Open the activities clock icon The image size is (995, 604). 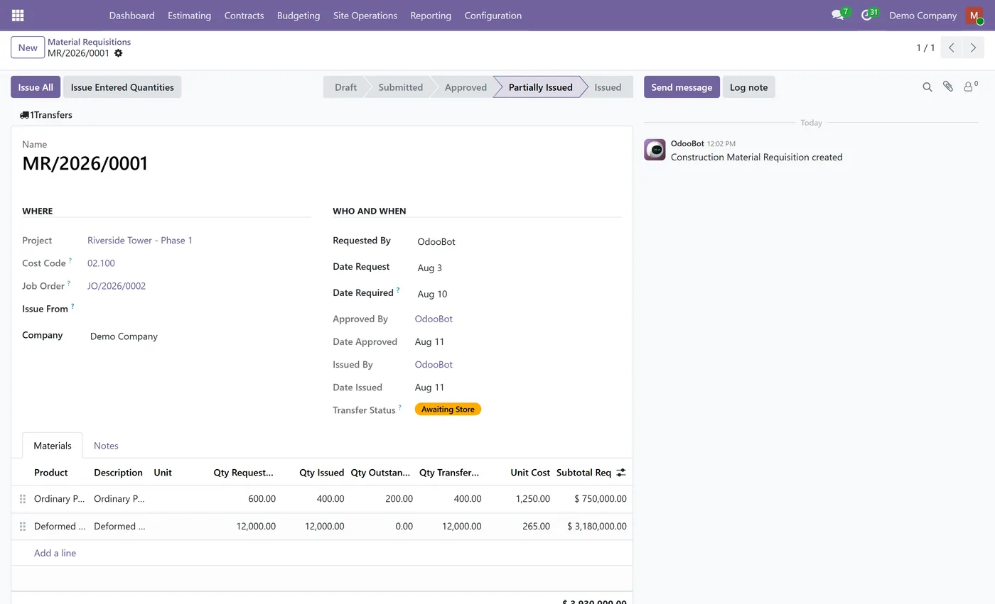coord(866,15)
